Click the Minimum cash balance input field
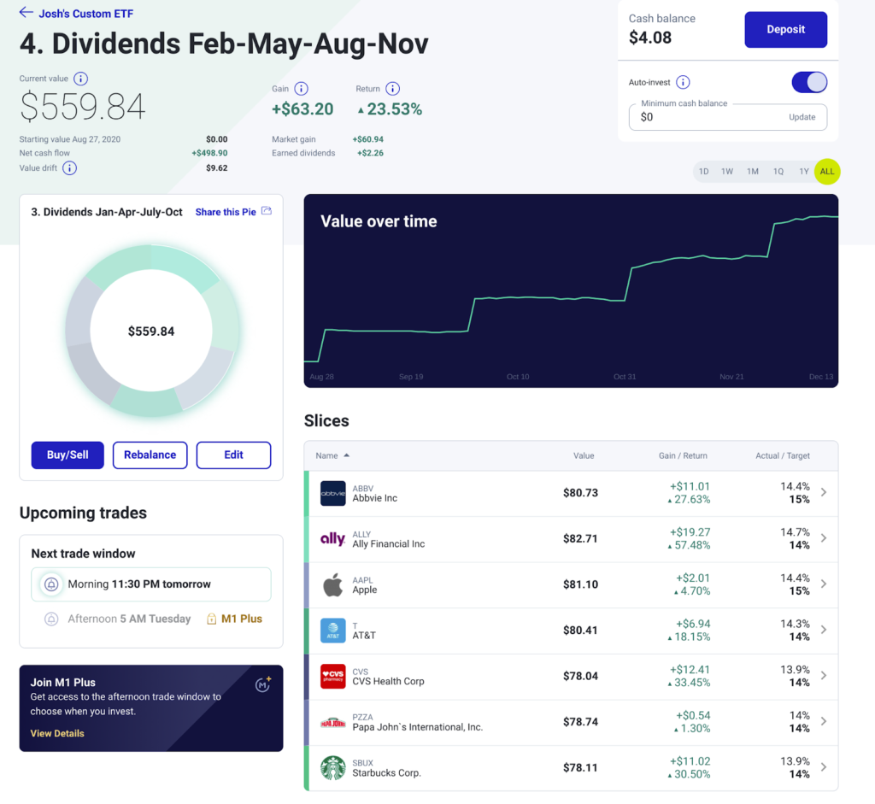Screen dimensions: 875x804 pyautogui.click(x=709, y=118)
